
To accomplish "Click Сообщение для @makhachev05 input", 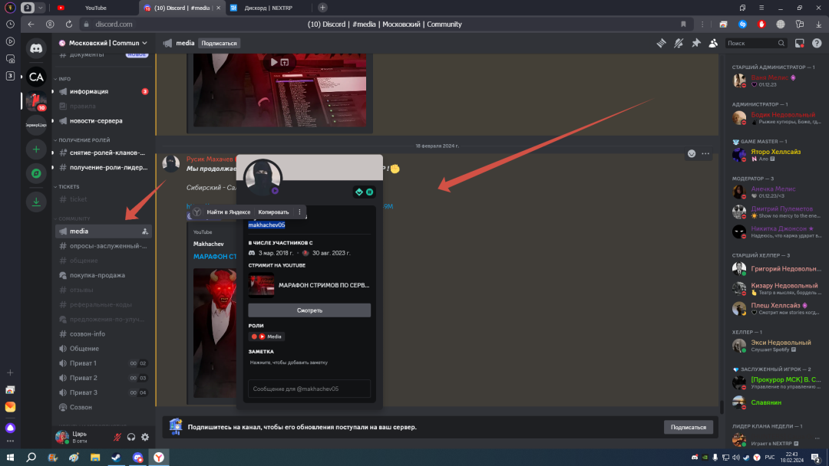I will coord(309,389).
